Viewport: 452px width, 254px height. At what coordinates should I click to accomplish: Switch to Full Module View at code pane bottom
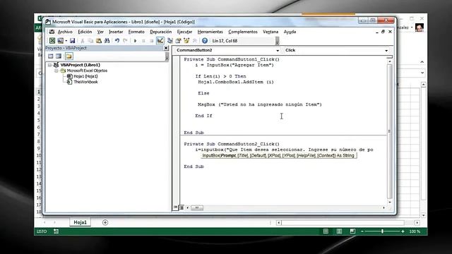[x=182, y=207]
